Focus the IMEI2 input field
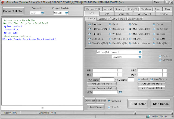Image resolution: width=174 pixels, height=119 pixels. coord(150,70)
